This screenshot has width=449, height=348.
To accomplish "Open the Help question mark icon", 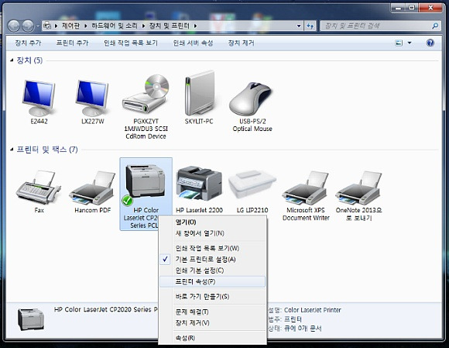I will coord(430,43).
